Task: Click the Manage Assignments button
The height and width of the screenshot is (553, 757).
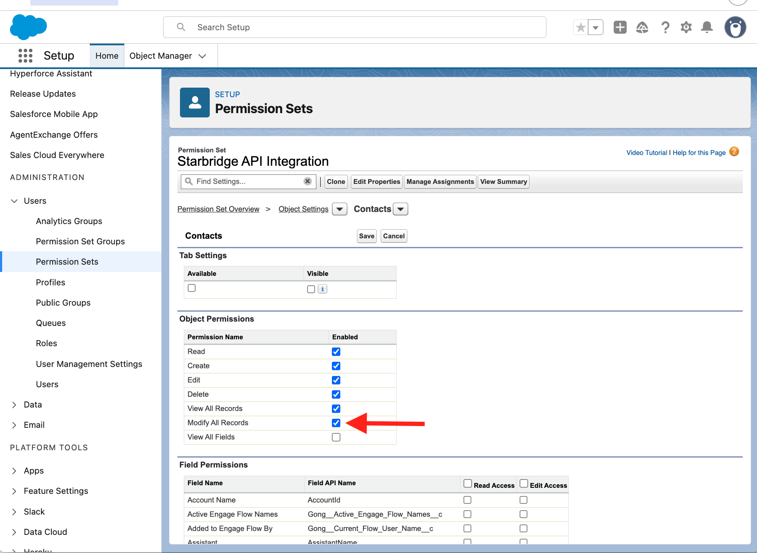Action: coord(440,182)
